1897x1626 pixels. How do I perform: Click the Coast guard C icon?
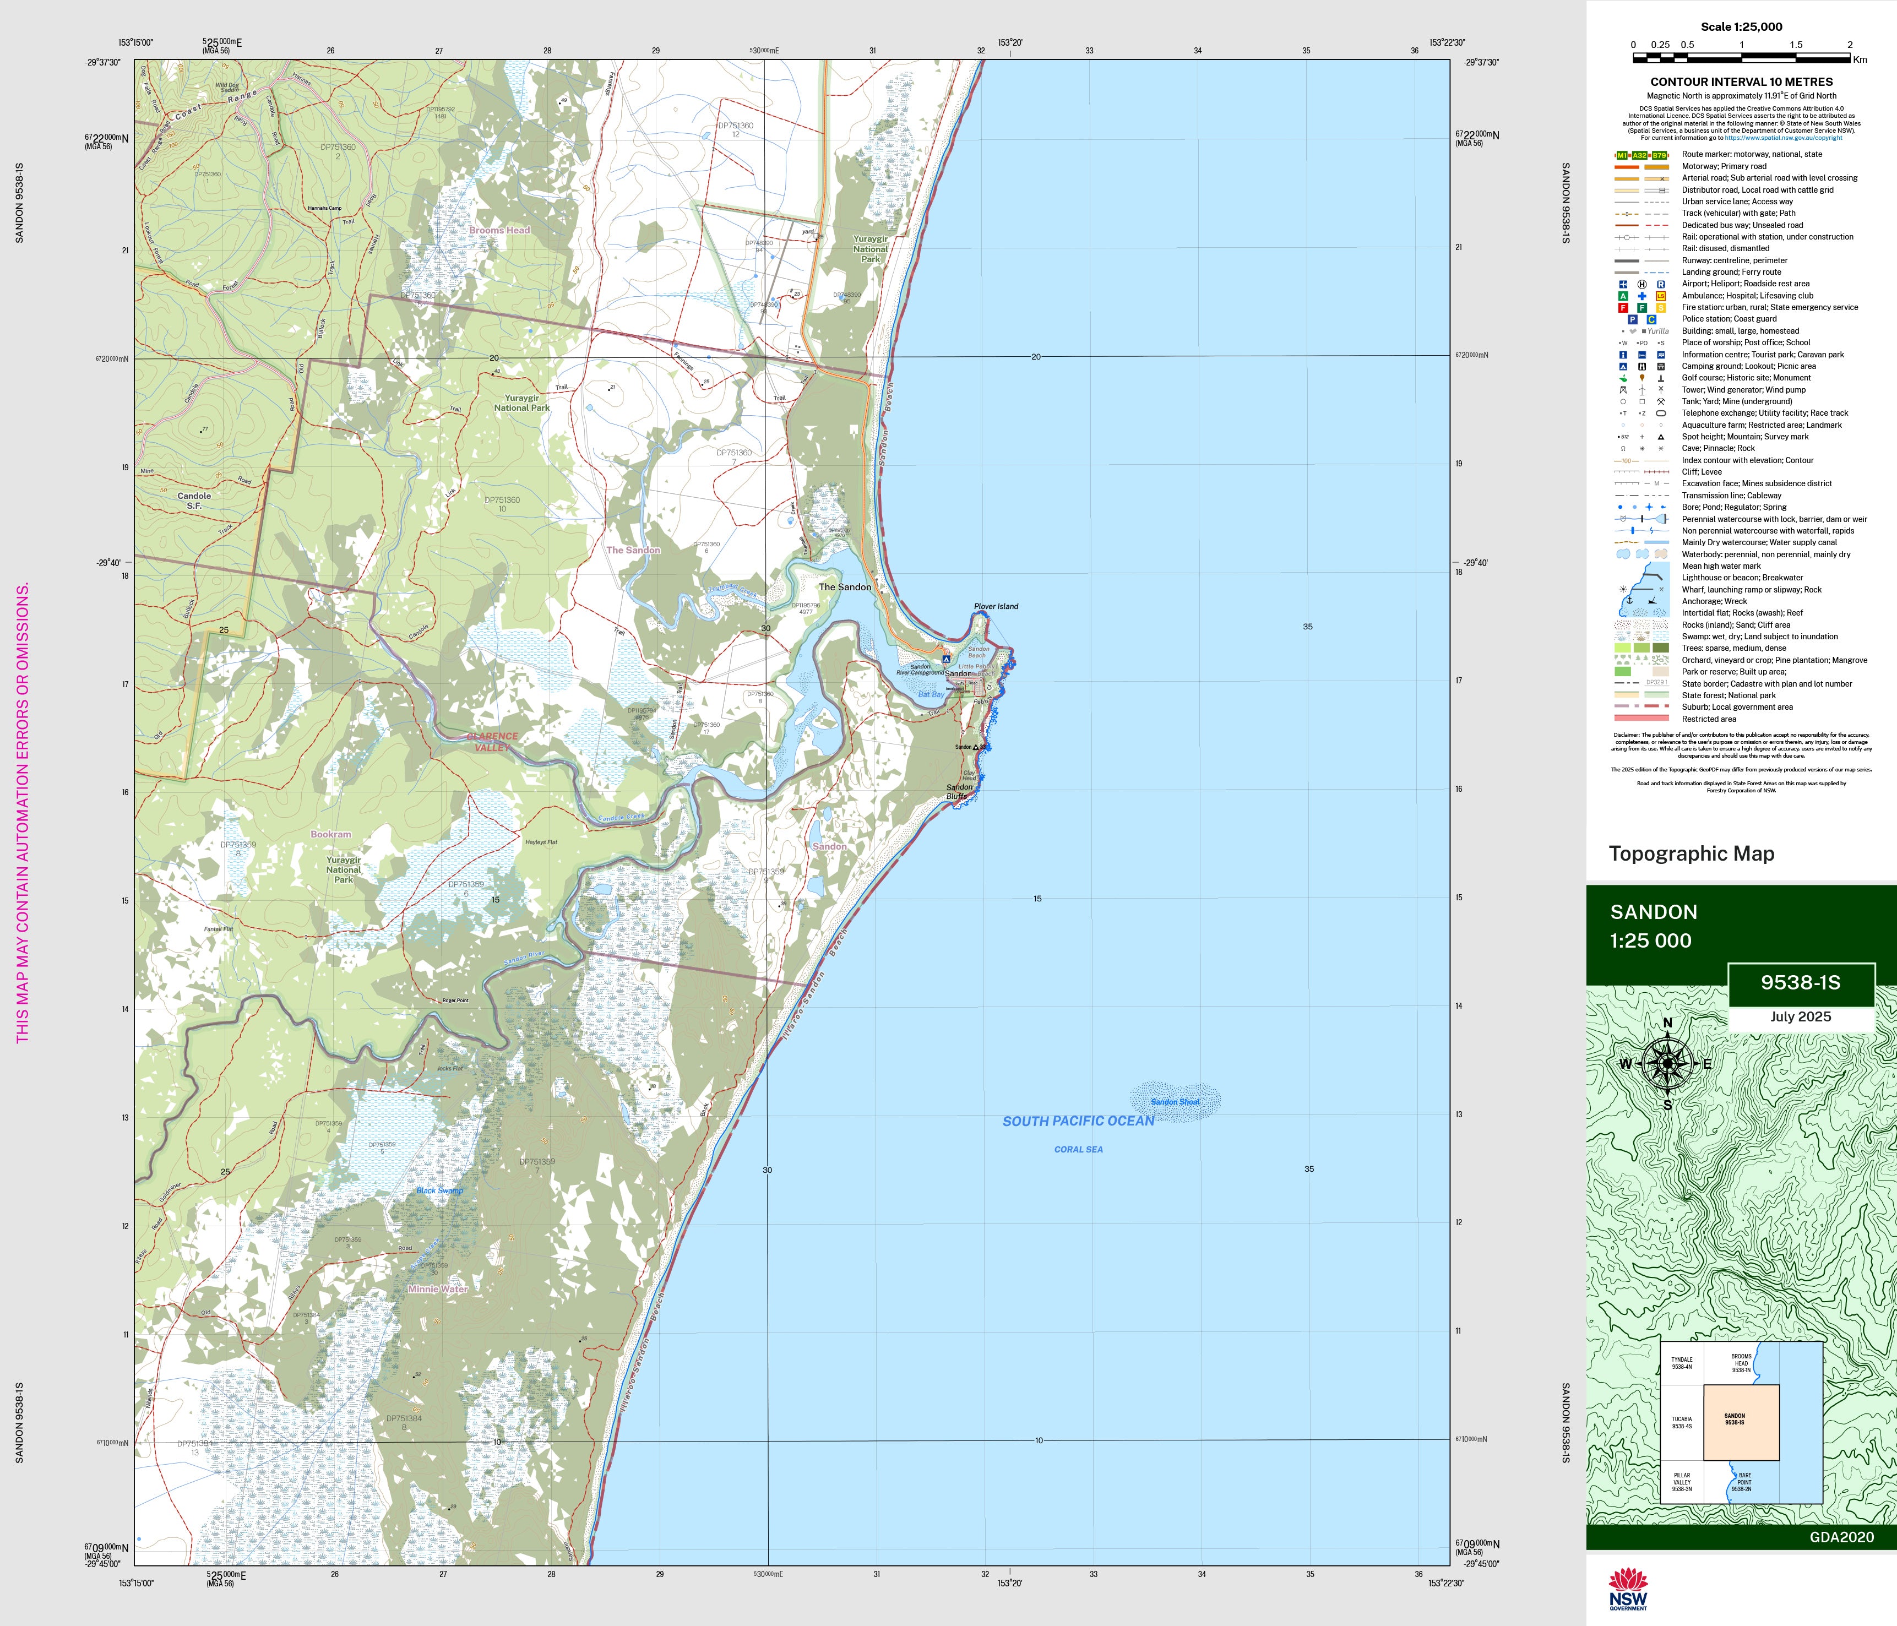[x=1651, y=319]
